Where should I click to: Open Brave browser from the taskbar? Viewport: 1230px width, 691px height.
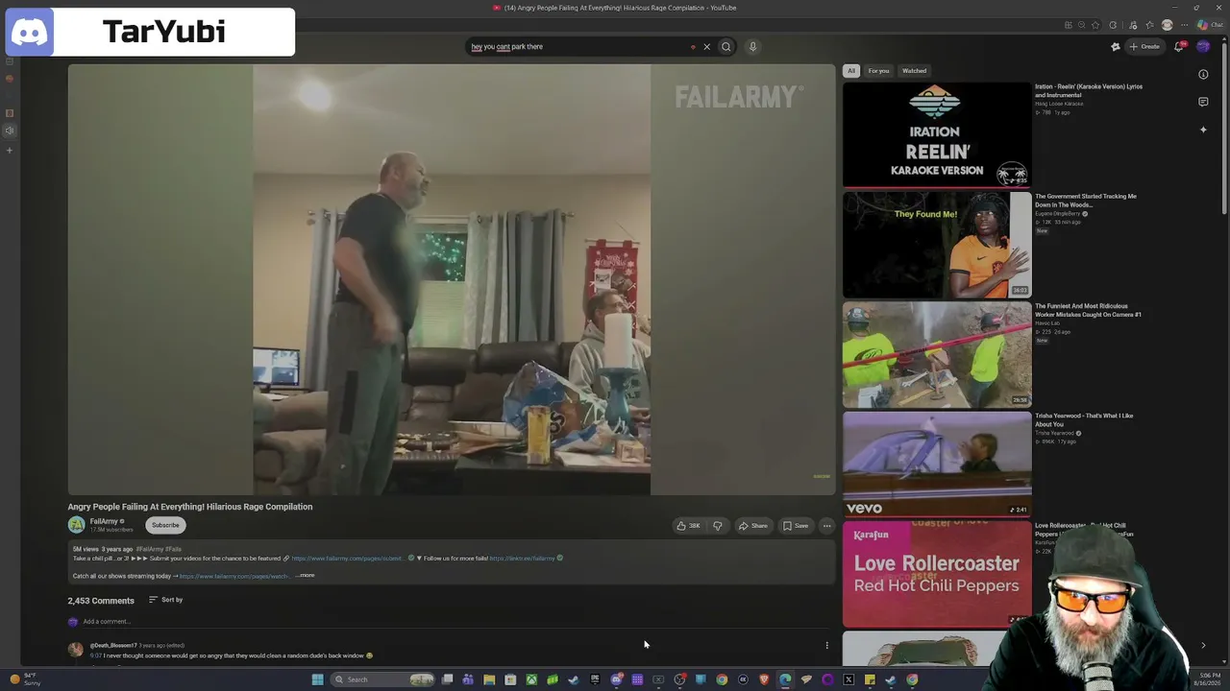pyautogui.click(x=764, y=679)
